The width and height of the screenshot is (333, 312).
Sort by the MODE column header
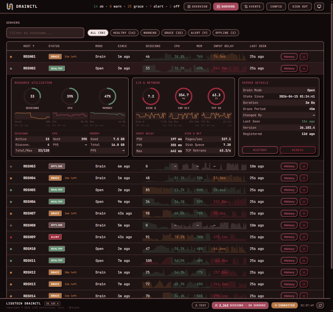click(x=99, y=46)
